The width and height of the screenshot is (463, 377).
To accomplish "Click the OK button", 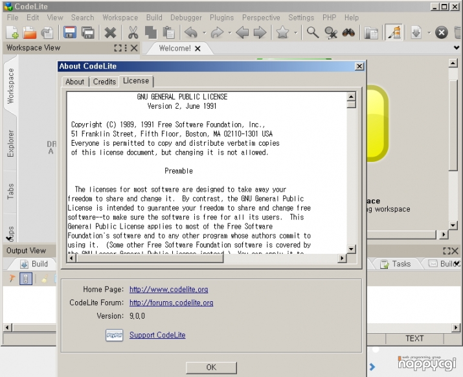I will tap(211, 367).
